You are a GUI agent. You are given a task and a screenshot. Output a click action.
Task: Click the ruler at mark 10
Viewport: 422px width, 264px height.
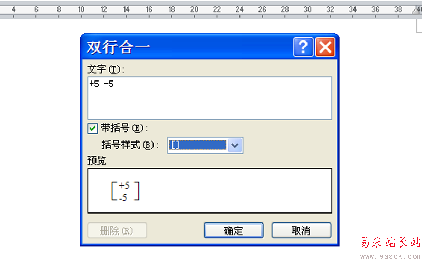click(81, 9)
